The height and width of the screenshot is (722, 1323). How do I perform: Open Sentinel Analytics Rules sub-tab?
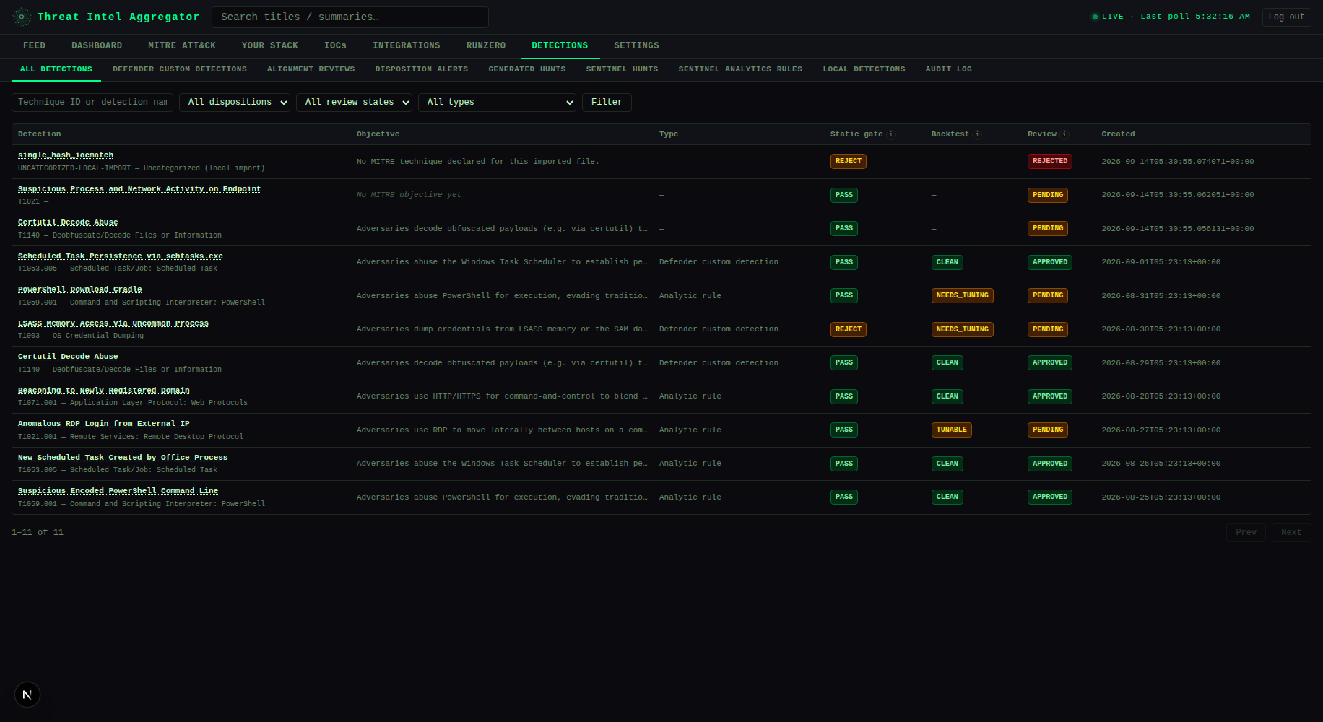click(741, 69)
